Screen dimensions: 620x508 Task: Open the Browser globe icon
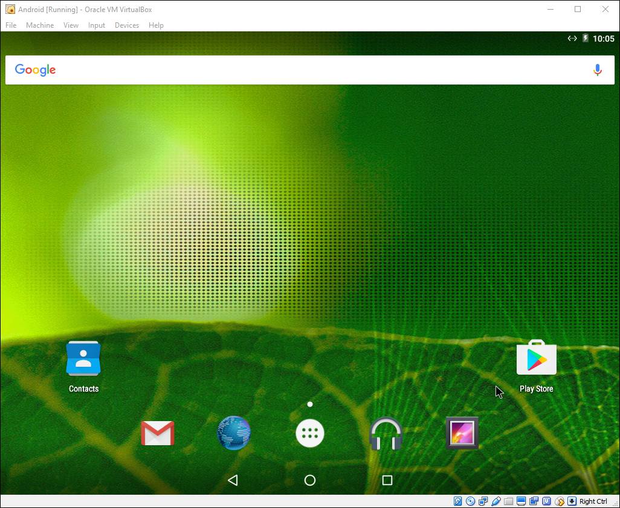(x=233, y=433)
